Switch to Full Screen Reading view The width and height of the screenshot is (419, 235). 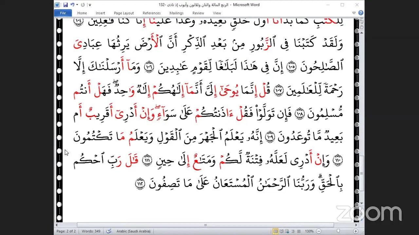click(282, 231)
